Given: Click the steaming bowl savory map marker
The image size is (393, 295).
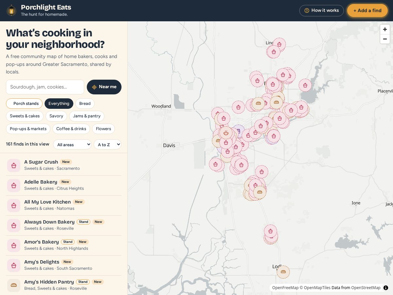Looking at the screenshot, I should click(x=226, y=133).
